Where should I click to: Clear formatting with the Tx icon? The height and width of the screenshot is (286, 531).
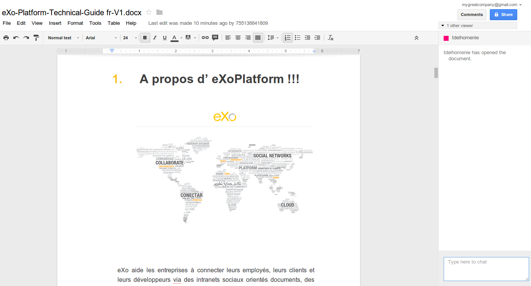tap(331, 38)
